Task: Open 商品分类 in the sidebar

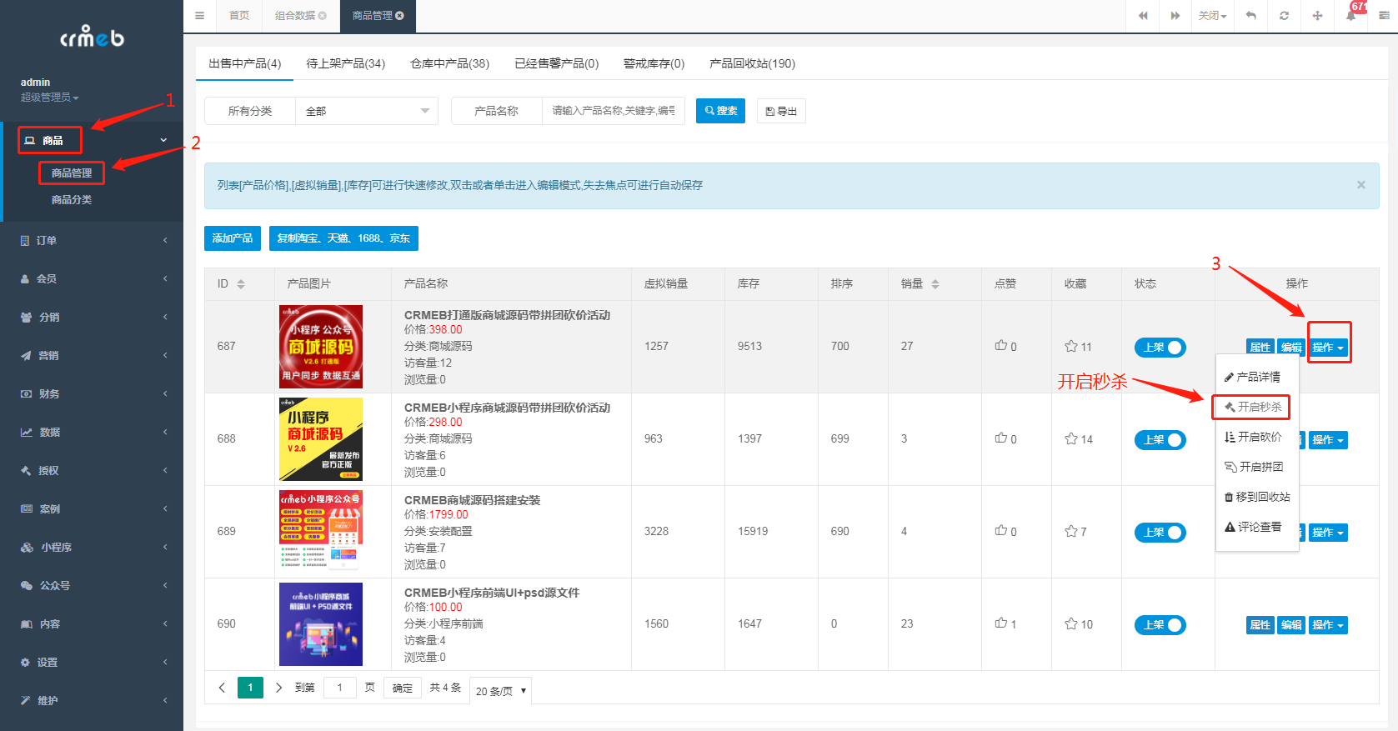Action: [72, 200]
